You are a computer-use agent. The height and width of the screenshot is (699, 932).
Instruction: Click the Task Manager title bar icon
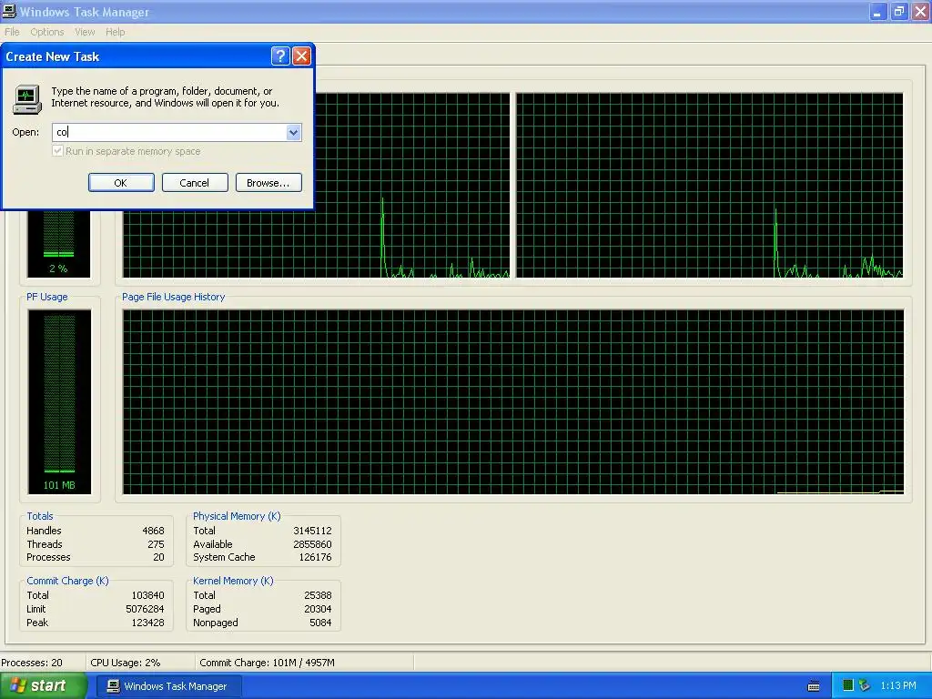[9, 11]
